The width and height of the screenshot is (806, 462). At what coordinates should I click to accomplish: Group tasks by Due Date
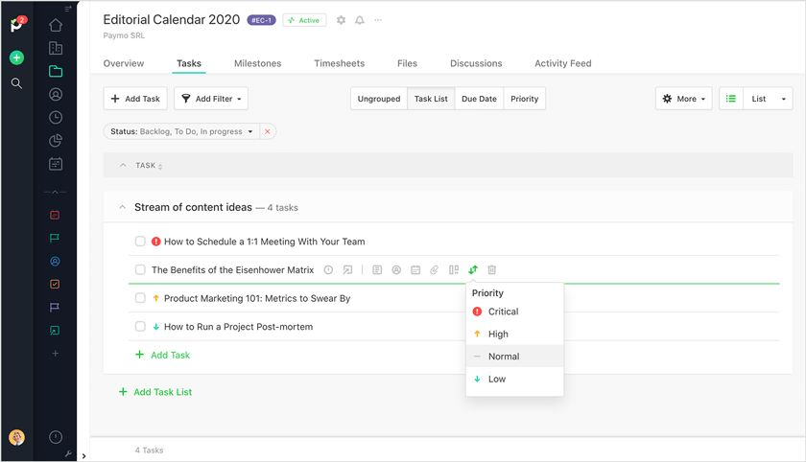(479, 99)
